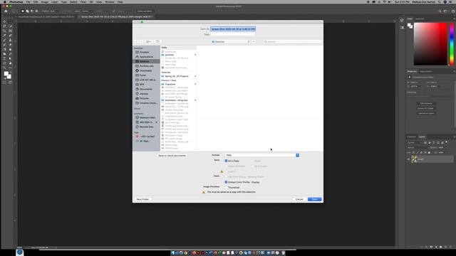Open the File menu

28,1
